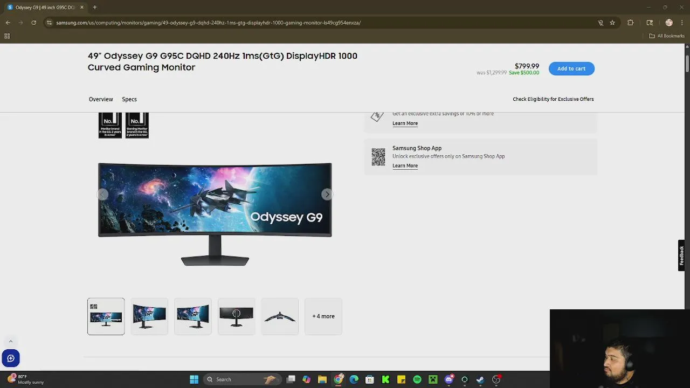Select the rear-view monitor thumbnail
Image resolution: width=690 pixels, height=388 pixels.
pos(236,316)
